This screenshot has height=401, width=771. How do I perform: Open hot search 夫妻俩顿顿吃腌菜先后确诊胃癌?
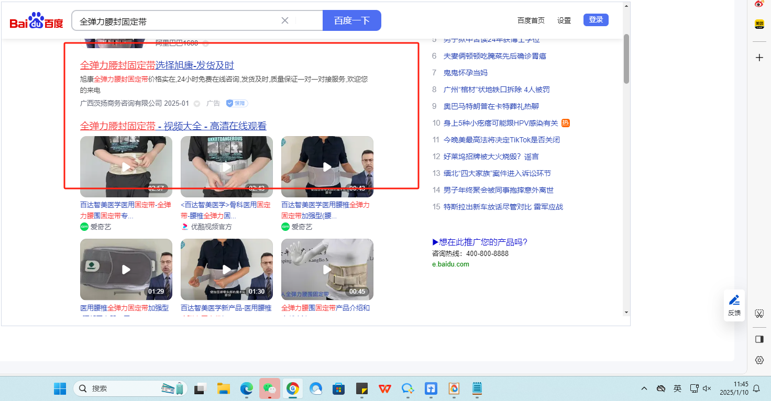495,56
